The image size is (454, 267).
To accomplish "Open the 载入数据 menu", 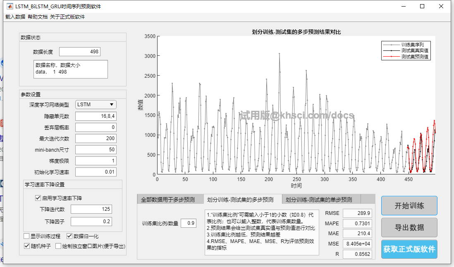I will [x=15, y=17].
